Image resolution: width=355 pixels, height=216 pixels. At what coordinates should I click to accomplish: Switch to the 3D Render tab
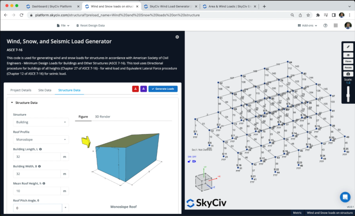click(x=103, y=117)
